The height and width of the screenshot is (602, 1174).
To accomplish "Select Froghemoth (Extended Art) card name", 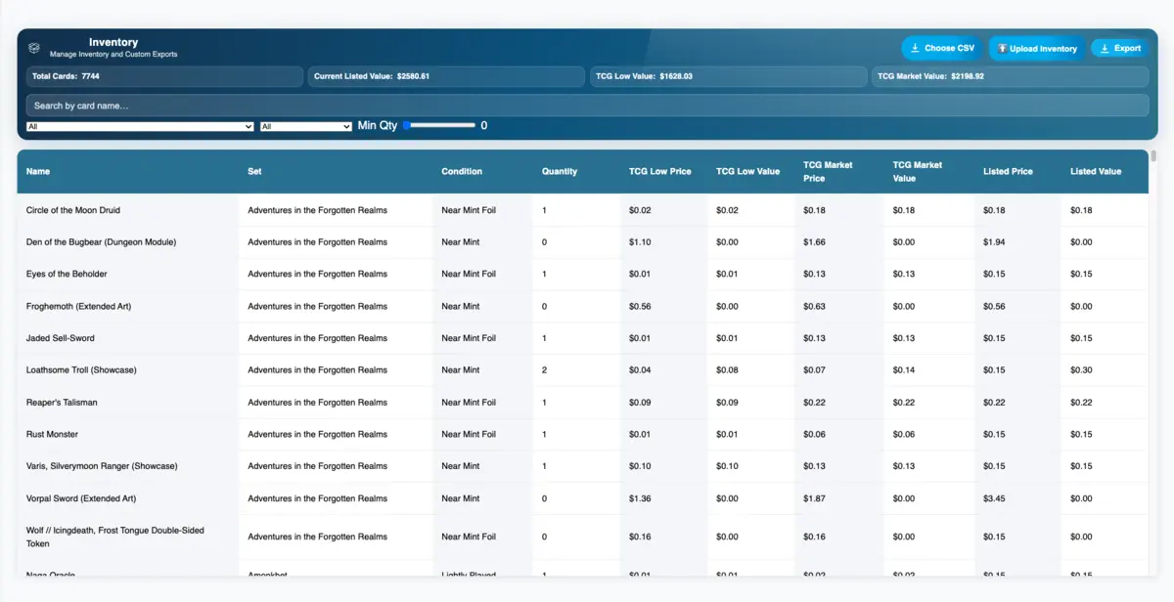I will click(x=78, y=306).
